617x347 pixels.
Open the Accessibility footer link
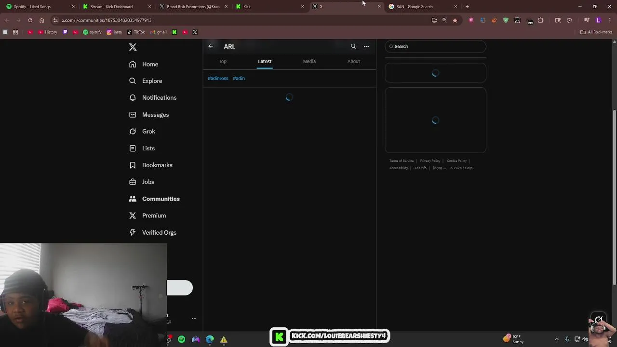[x=399, y=168]
